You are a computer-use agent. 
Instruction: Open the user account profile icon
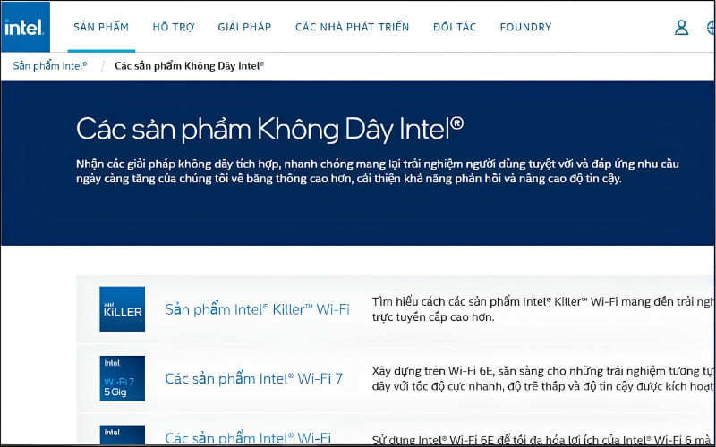point(681,28)
